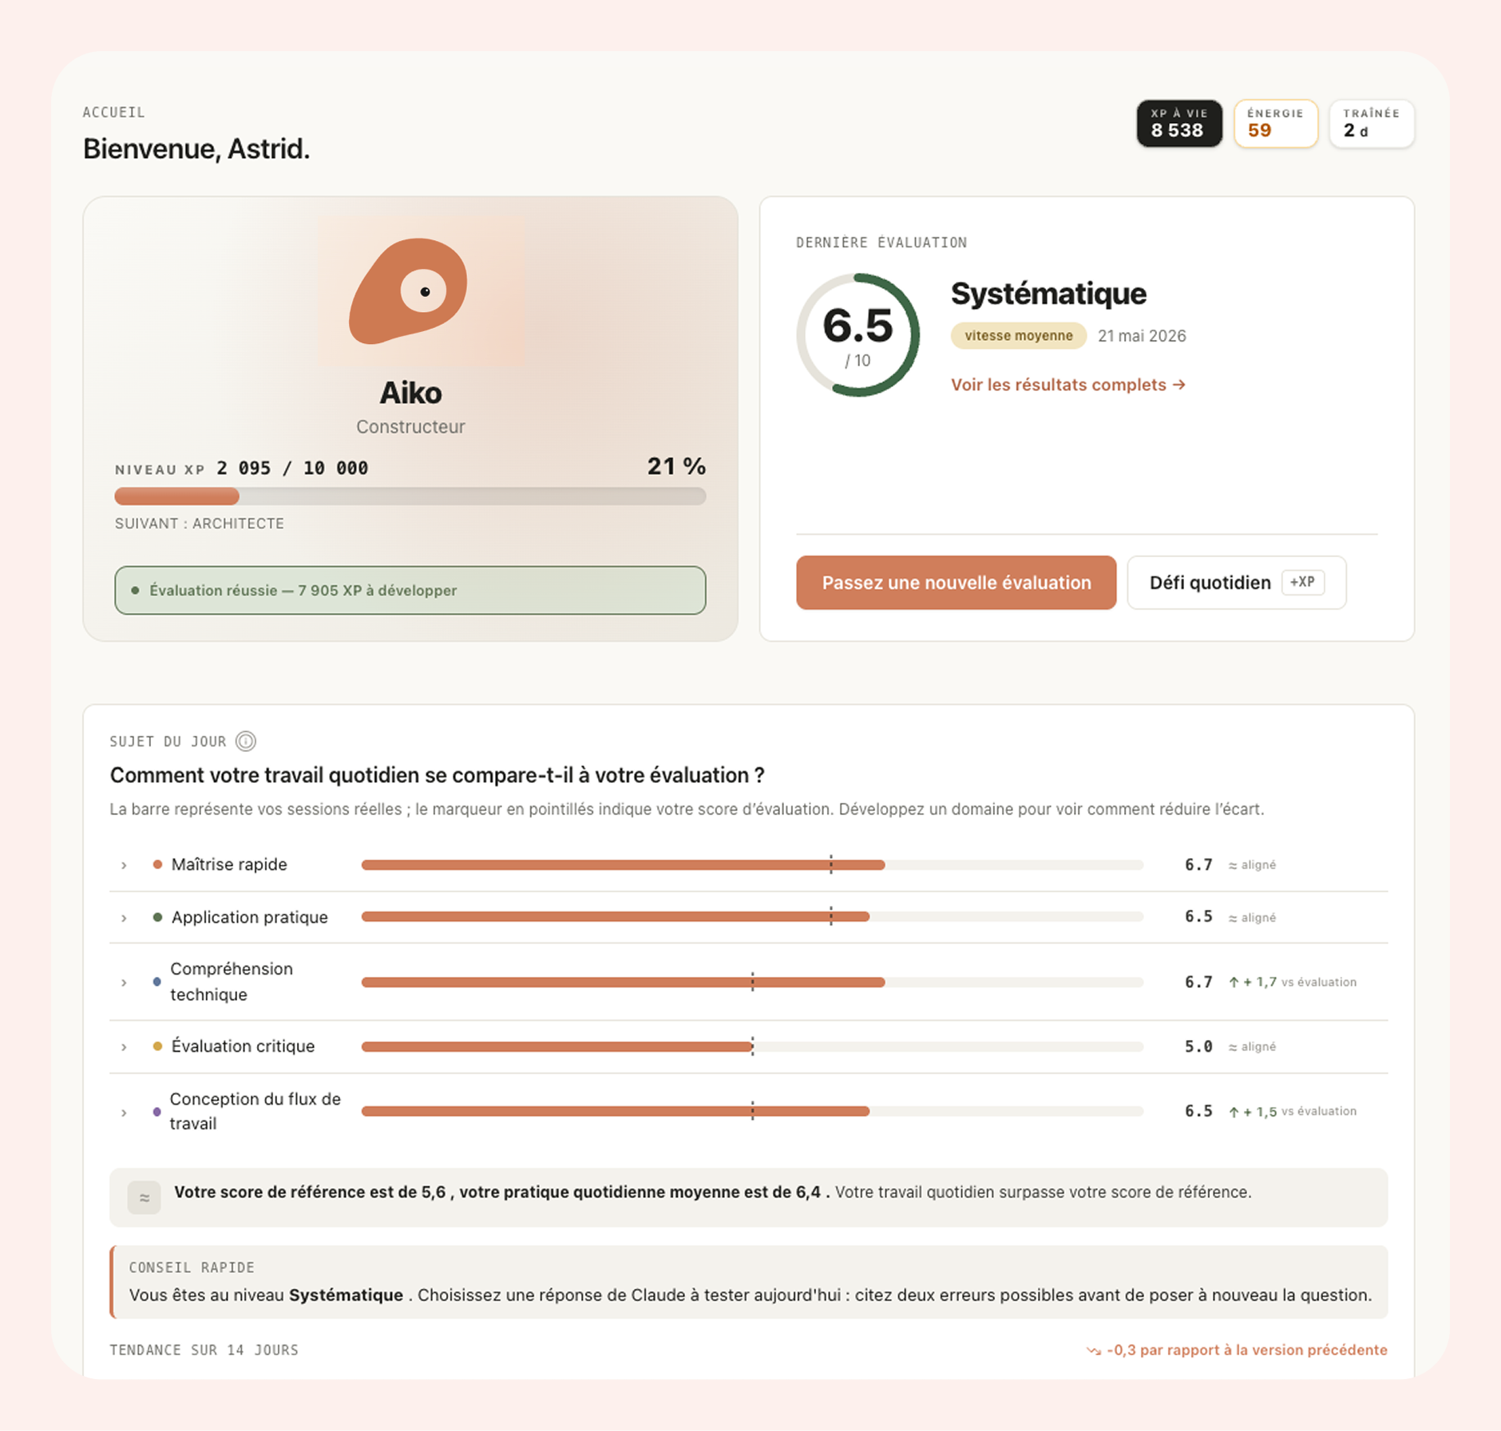Click the Accueil breadcrumb label
Screen dimensions: 1501x1431
pos(114,113)
